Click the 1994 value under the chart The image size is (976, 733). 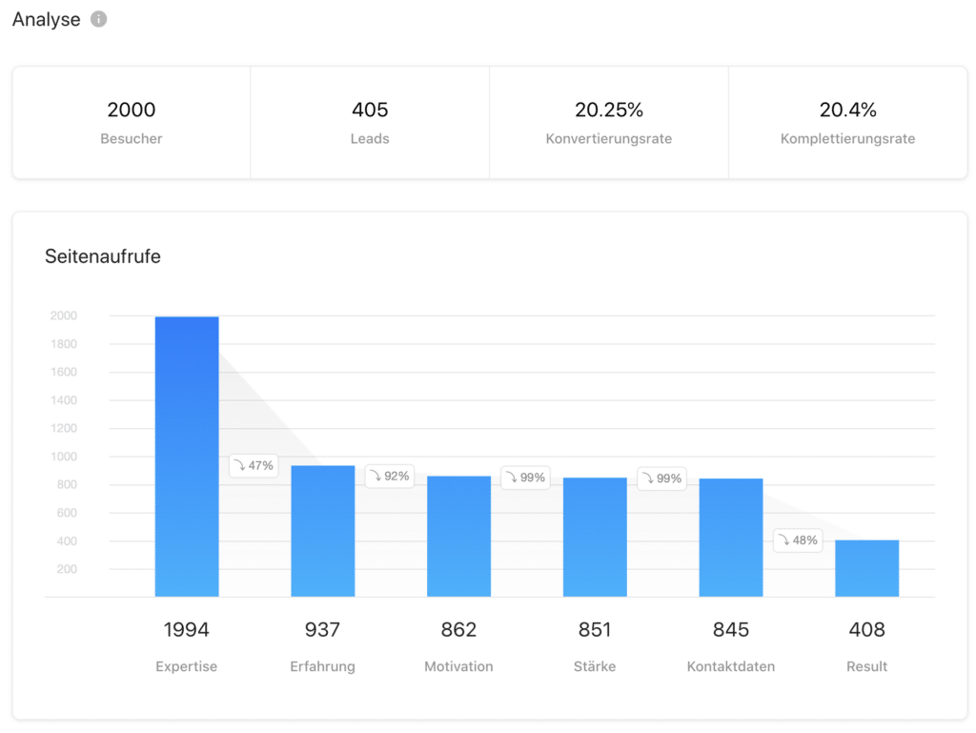tap(187, 630)
